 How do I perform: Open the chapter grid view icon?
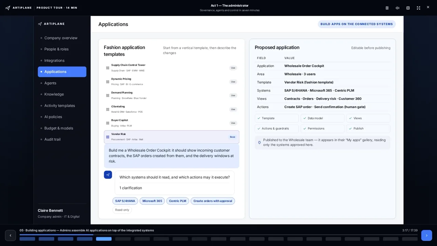(408, 8)
